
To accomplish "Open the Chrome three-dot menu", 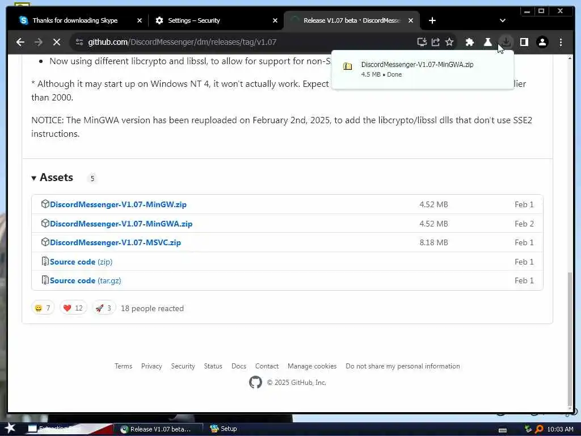I will [x=561, y=42].
